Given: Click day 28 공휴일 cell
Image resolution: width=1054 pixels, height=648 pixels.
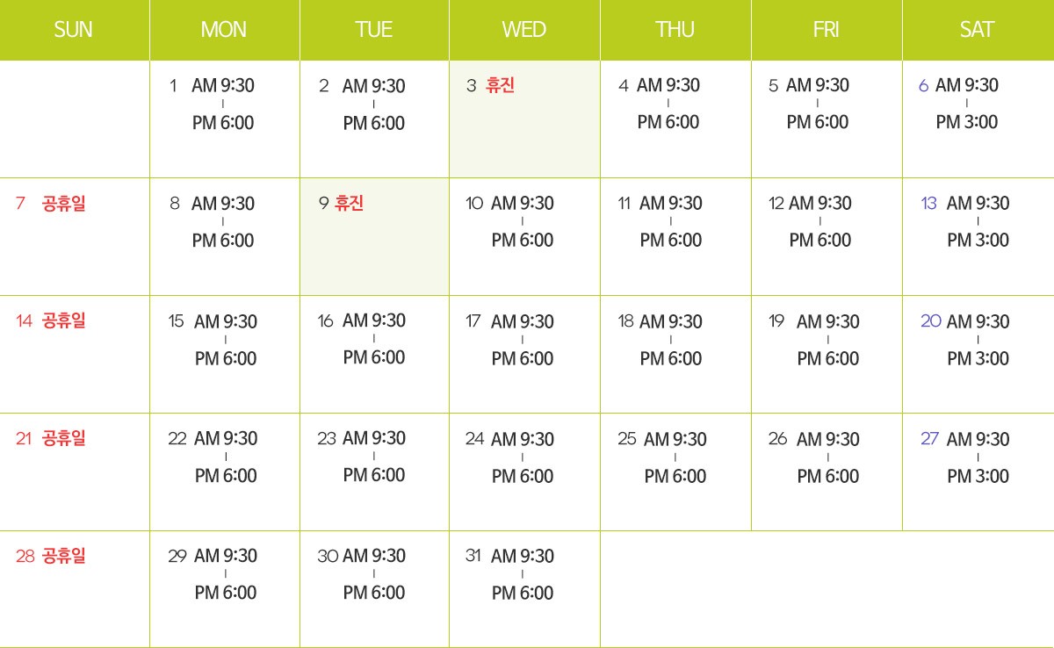Looking at the screenshot, I should point(75,589).
